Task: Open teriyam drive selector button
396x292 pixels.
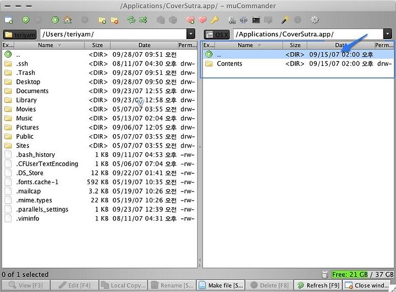Action: (20, 35)
